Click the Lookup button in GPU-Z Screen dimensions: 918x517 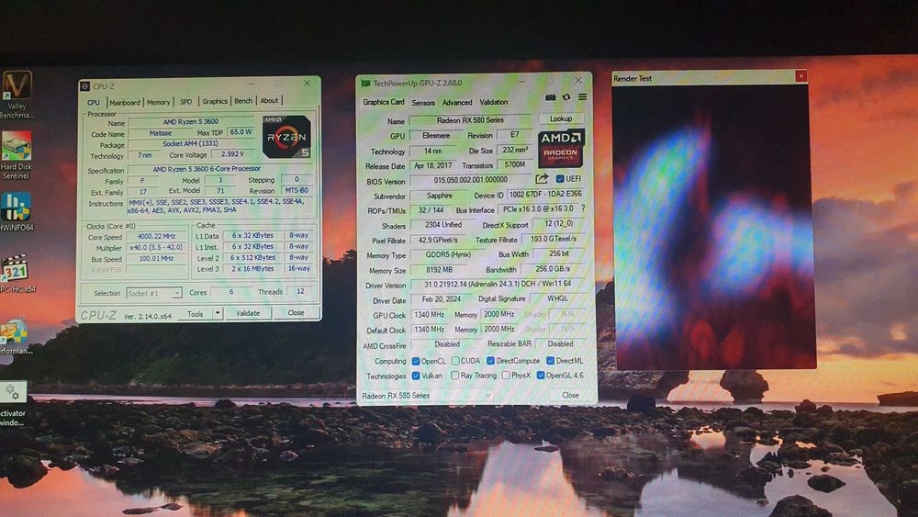pos(561,118)
